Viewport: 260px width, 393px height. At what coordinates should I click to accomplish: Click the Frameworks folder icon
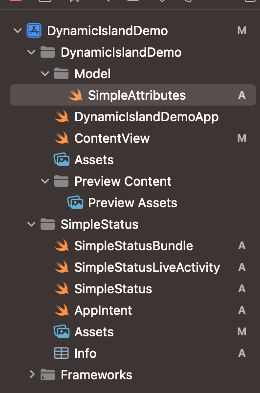47,375
